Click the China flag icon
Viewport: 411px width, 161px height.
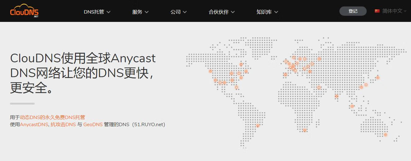(377, 11)
